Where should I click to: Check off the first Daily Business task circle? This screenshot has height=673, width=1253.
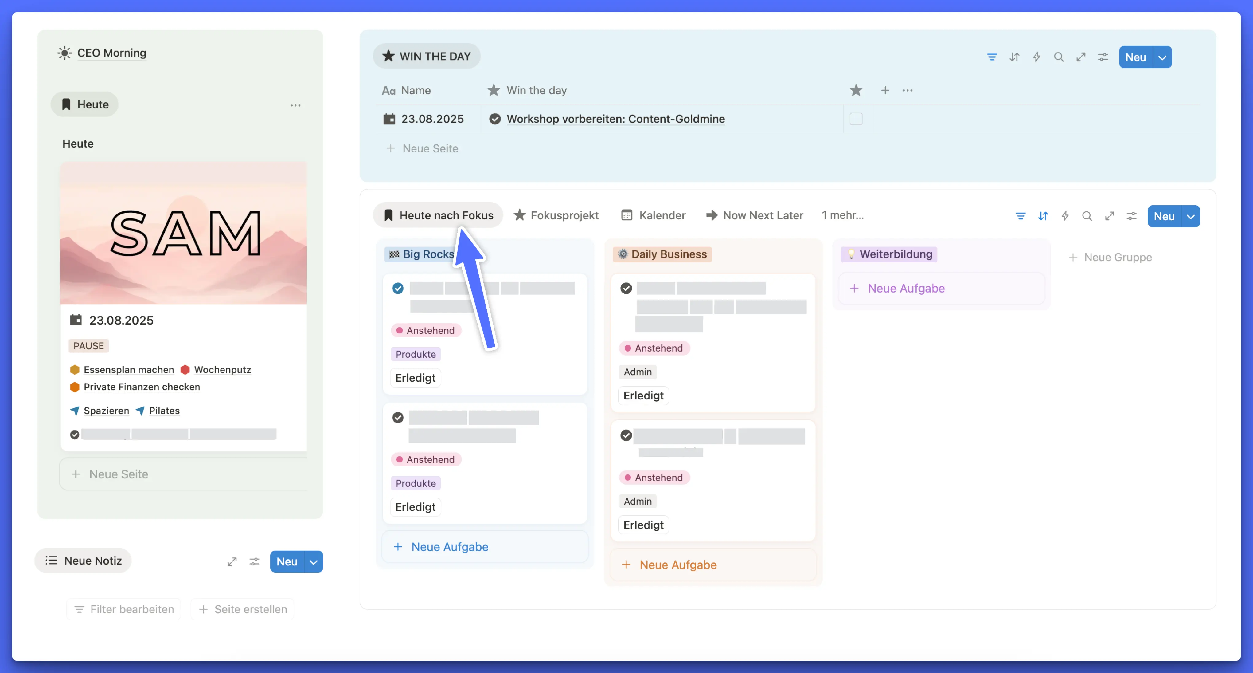click(x=626, y=289)
